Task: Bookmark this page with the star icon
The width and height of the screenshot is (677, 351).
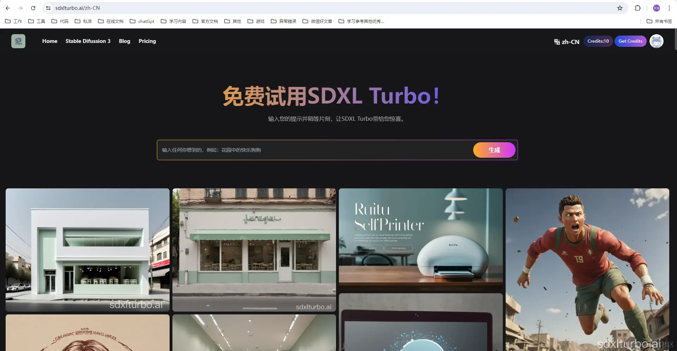Action: [x=620, y=8]
